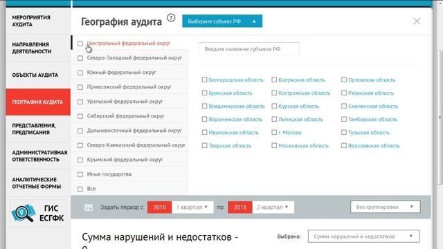This screenshot has width=443, height=249.
Task: Click Брянская область link
Action: pyautogui.click(x=230, y=93)
